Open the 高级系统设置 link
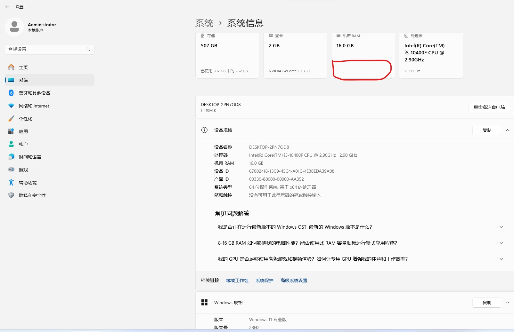 (294, 281)
